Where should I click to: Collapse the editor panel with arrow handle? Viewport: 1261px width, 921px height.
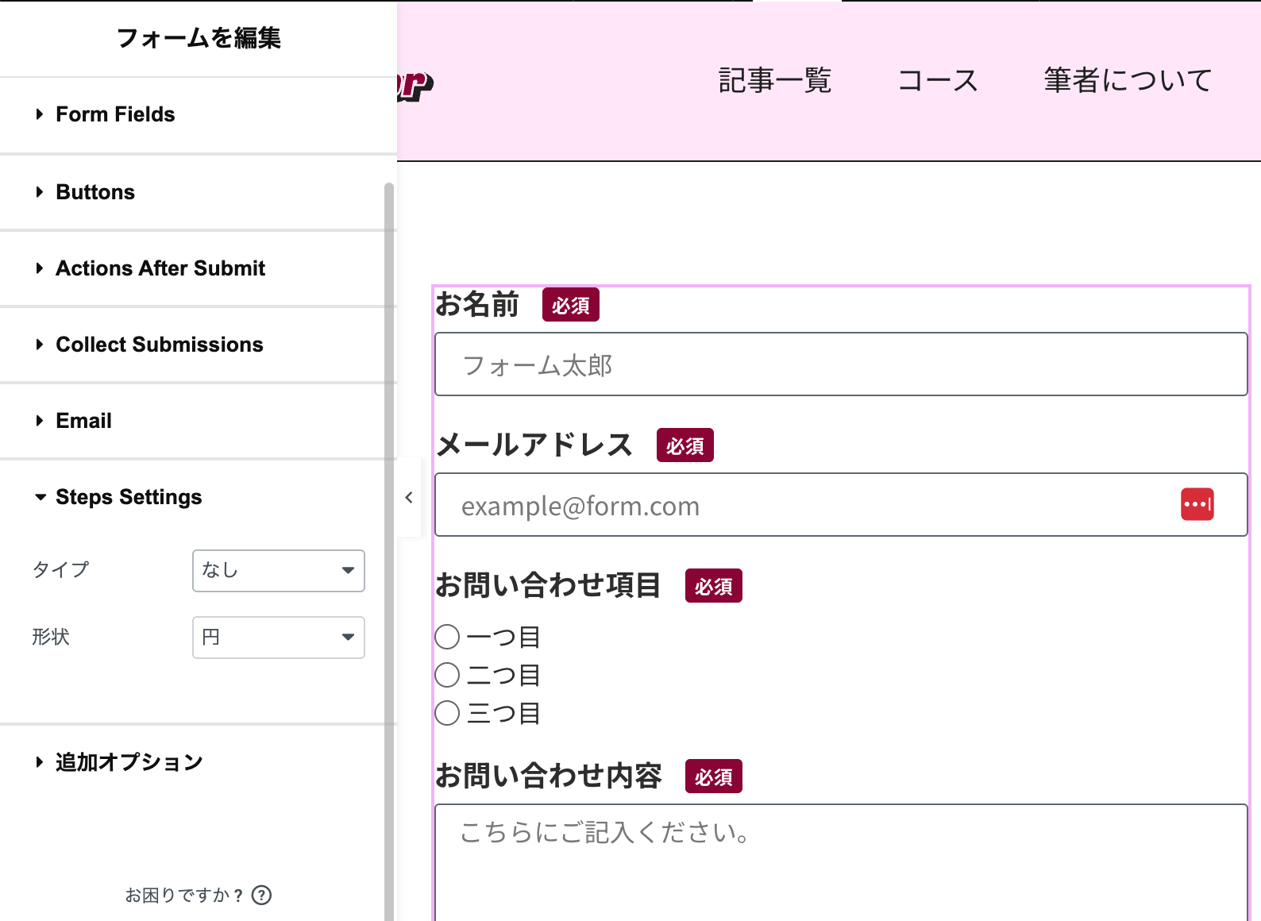[x=409, y=498]
